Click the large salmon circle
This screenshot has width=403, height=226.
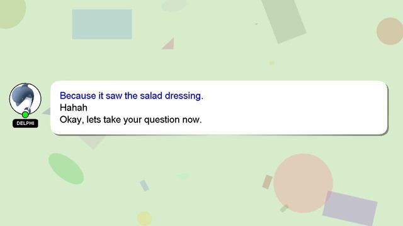click(x=304, y=183)
